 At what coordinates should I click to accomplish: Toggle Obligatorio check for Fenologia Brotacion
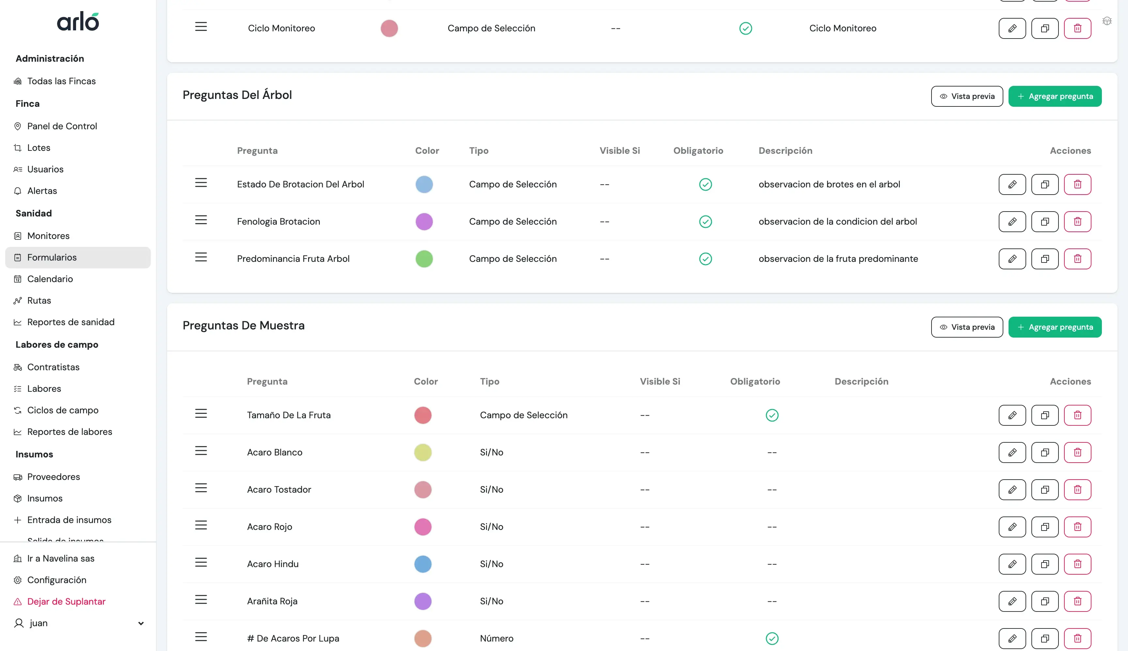click(705, 221)
